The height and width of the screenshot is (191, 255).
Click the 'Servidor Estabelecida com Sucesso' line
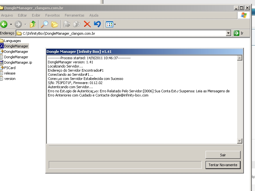pos(85,79)
